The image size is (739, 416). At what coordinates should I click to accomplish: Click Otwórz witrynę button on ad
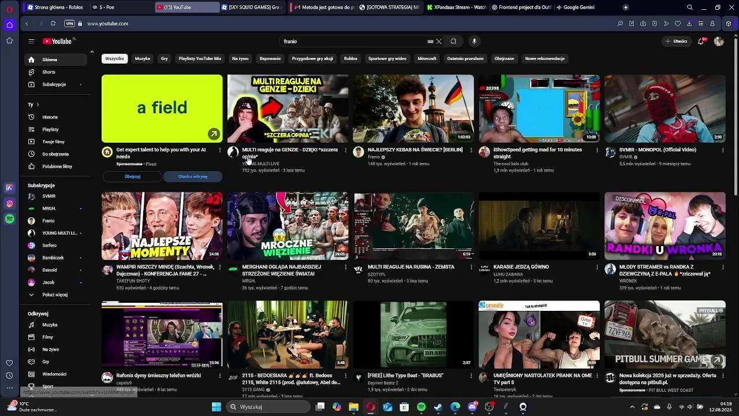[x=193, y=176]
